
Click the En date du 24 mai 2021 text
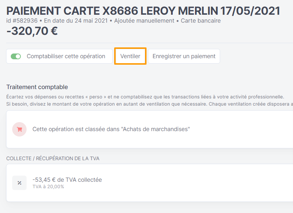pos(76,20)
